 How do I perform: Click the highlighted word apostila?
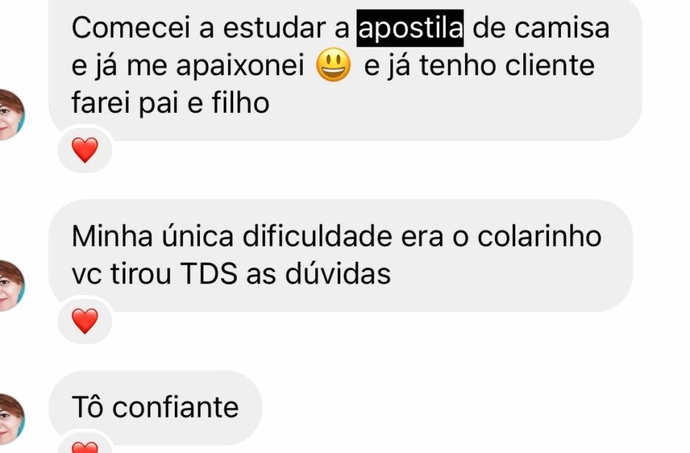pyautogui.click(x=410, y=28)
